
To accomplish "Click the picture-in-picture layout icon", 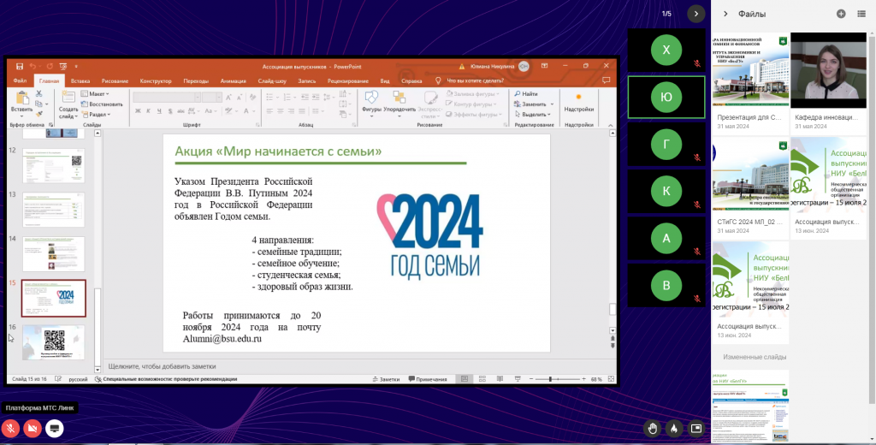I will [696, 429].
